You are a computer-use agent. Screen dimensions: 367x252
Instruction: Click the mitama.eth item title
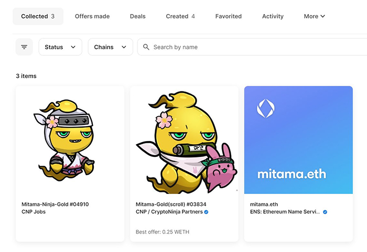pos(264,204)
